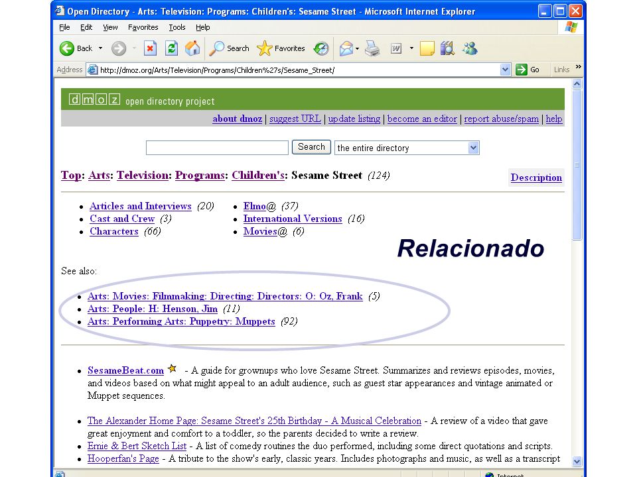Go to the Children's breadcrumb link
This screenshot has height=477, width=637.
point(258,175)
